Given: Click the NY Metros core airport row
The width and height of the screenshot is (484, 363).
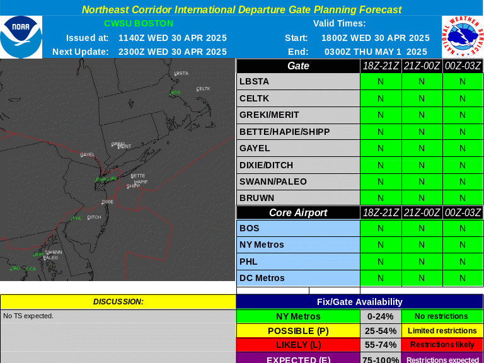Looking at the screenshot, I should tap(298, 245).
